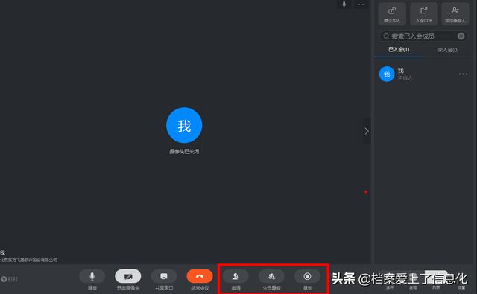Open the three-dot menu above video area
This screenshot has width=477, height=294.
click(361, 4)
